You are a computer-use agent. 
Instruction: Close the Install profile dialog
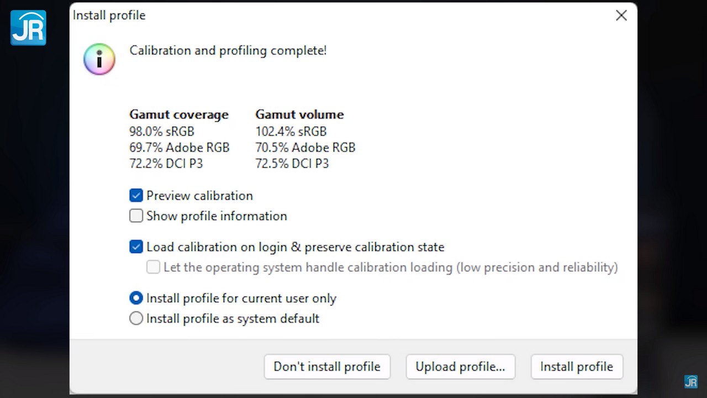pos(621,15)
